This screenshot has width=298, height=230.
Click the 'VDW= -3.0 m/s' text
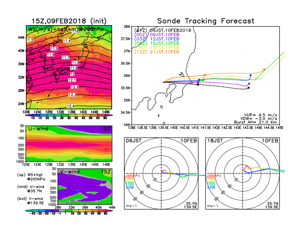pos(258,119)
